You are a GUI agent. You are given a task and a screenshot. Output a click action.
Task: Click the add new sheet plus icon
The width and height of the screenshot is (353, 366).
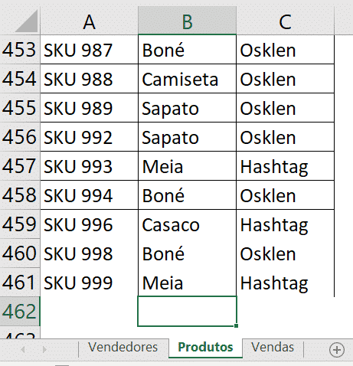337,350
